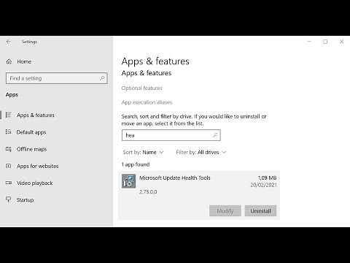Image resolution: width=350 pixels, height=263 pixels.
Task: Click the app list search magnifier icon
Action: (x=215, y=135)
